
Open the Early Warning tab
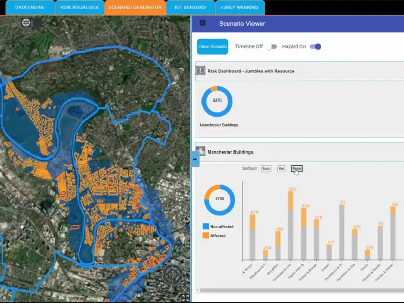click(x=239, y=7)
